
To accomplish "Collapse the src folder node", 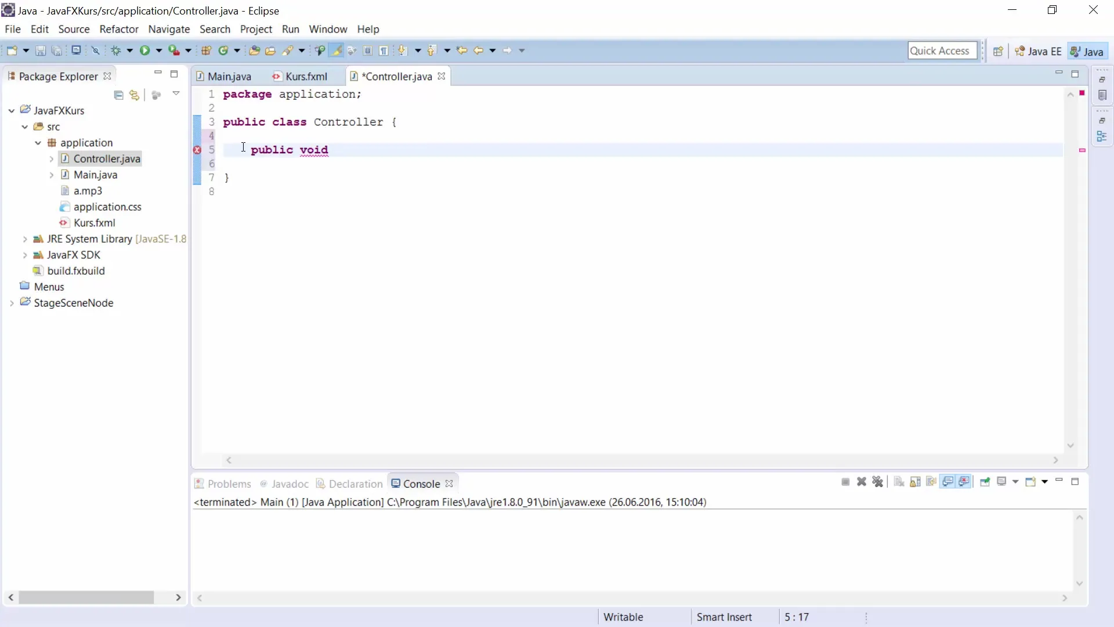I will point(24,127).
